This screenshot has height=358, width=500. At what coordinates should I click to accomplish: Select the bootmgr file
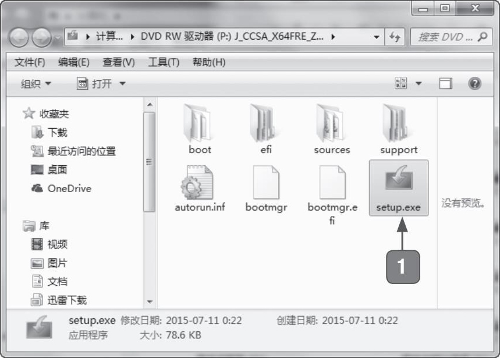click(x=266, y=188)
